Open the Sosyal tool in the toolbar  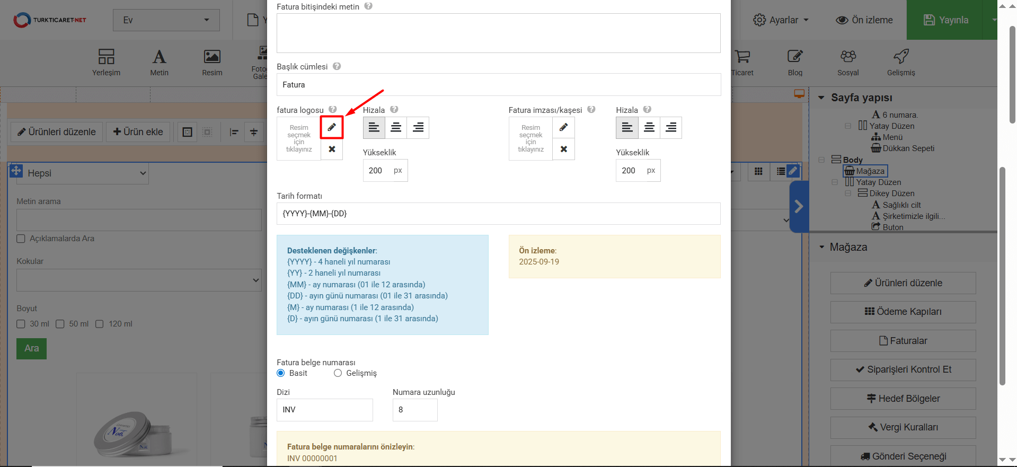[x=847, y=62]
